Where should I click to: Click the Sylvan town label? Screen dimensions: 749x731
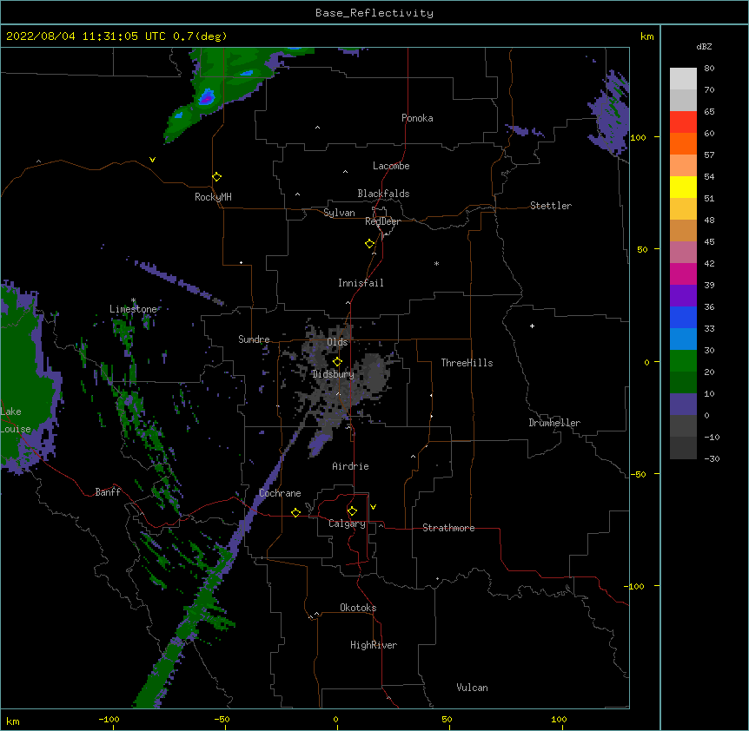(339, 213)
